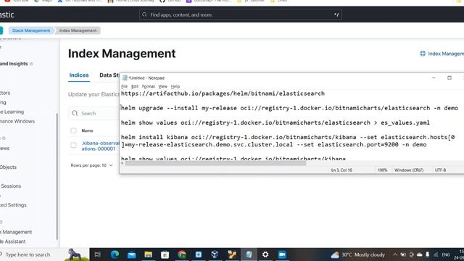The image size is (464, 261).
Task: Open License Management sidebar item
Action: coord(16,232)
